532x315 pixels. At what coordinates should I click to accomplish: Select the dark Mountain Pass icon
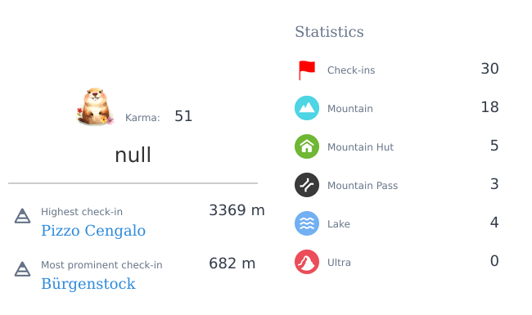307,185
